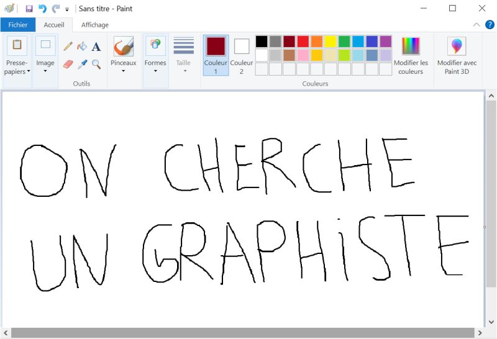Select the Text tool
497x339 pixels.
click(x=96, y=47)
